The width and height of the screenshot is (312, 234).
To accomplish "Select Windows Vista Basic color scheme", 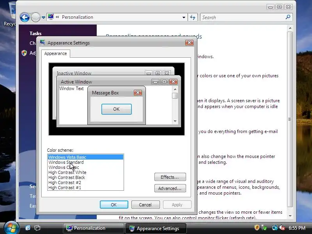I will 85,157.
